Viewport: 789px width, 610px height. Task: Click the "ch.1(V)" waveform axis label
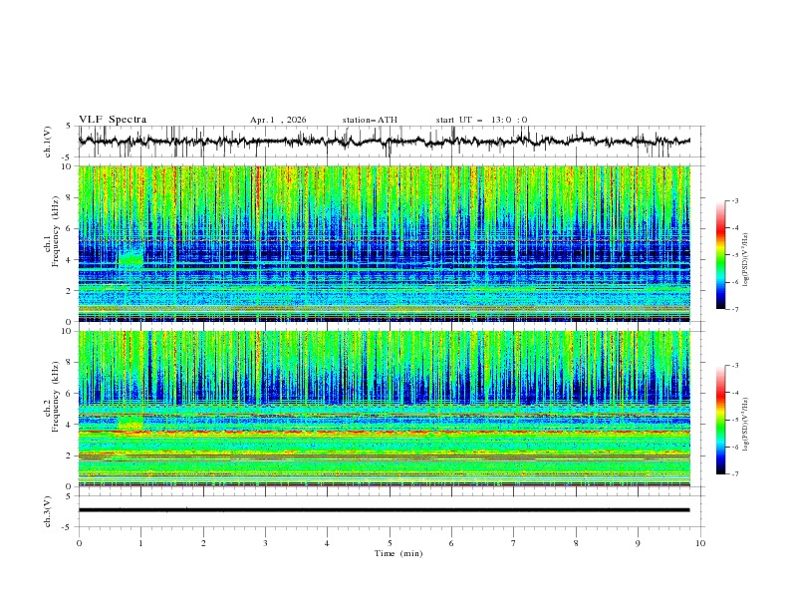tap(48, 142)
